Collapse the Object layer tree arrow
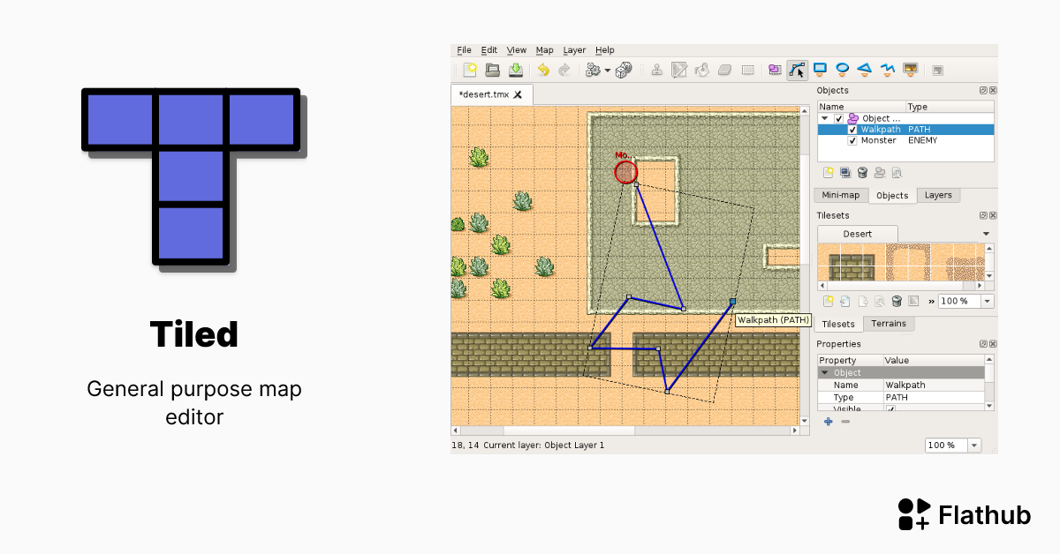This screenshot has width=1060, height=554. click(825, 118)
